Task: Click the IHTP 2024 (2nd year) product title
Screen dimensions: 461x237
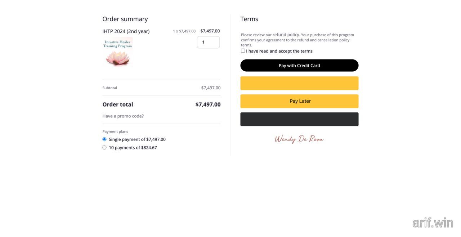Action: (x=126, y=31)
